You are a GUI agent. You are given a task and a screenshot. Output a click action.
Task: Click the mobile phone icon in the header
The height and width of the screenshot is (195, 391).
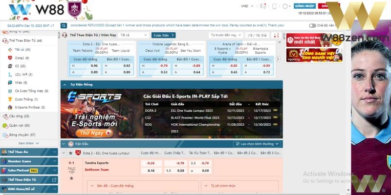click(274, 6)
